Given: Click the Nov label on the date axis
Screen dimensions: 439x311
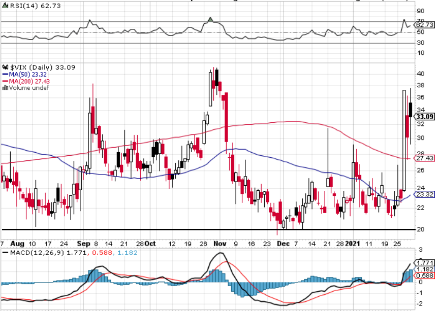Looking at the screenshot, I should [x=220, y=244].
